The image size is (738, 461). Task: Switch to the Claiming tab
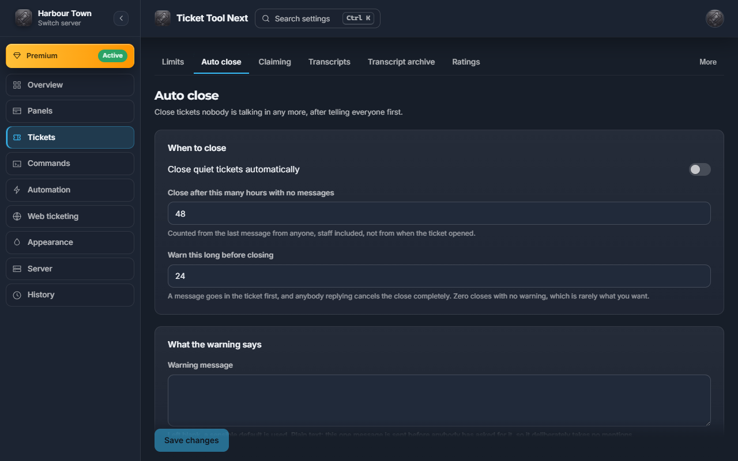pyautogui.click(x=274, y=62)
